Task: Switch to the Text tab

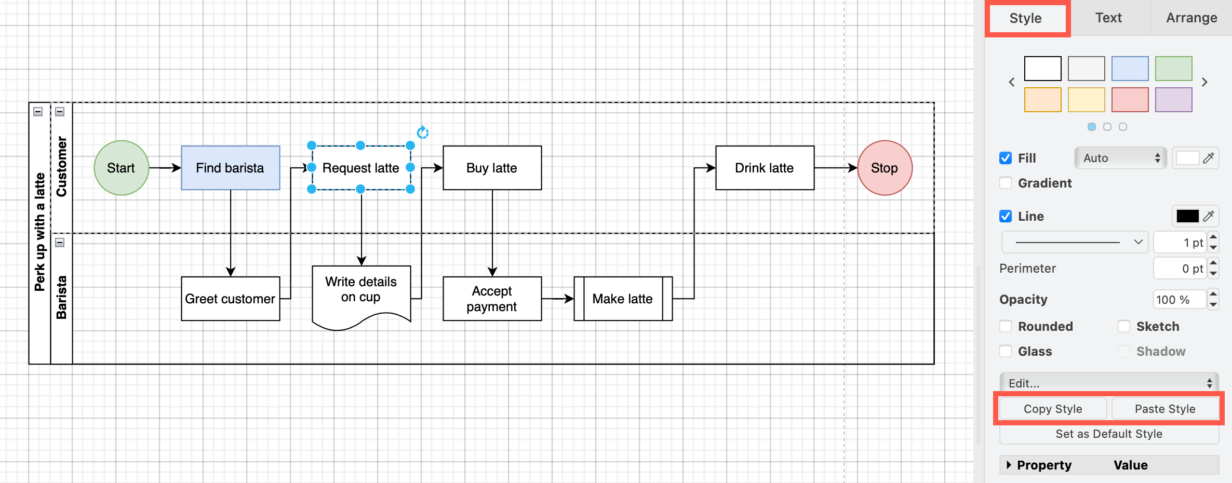Action: click(1109, 18)
